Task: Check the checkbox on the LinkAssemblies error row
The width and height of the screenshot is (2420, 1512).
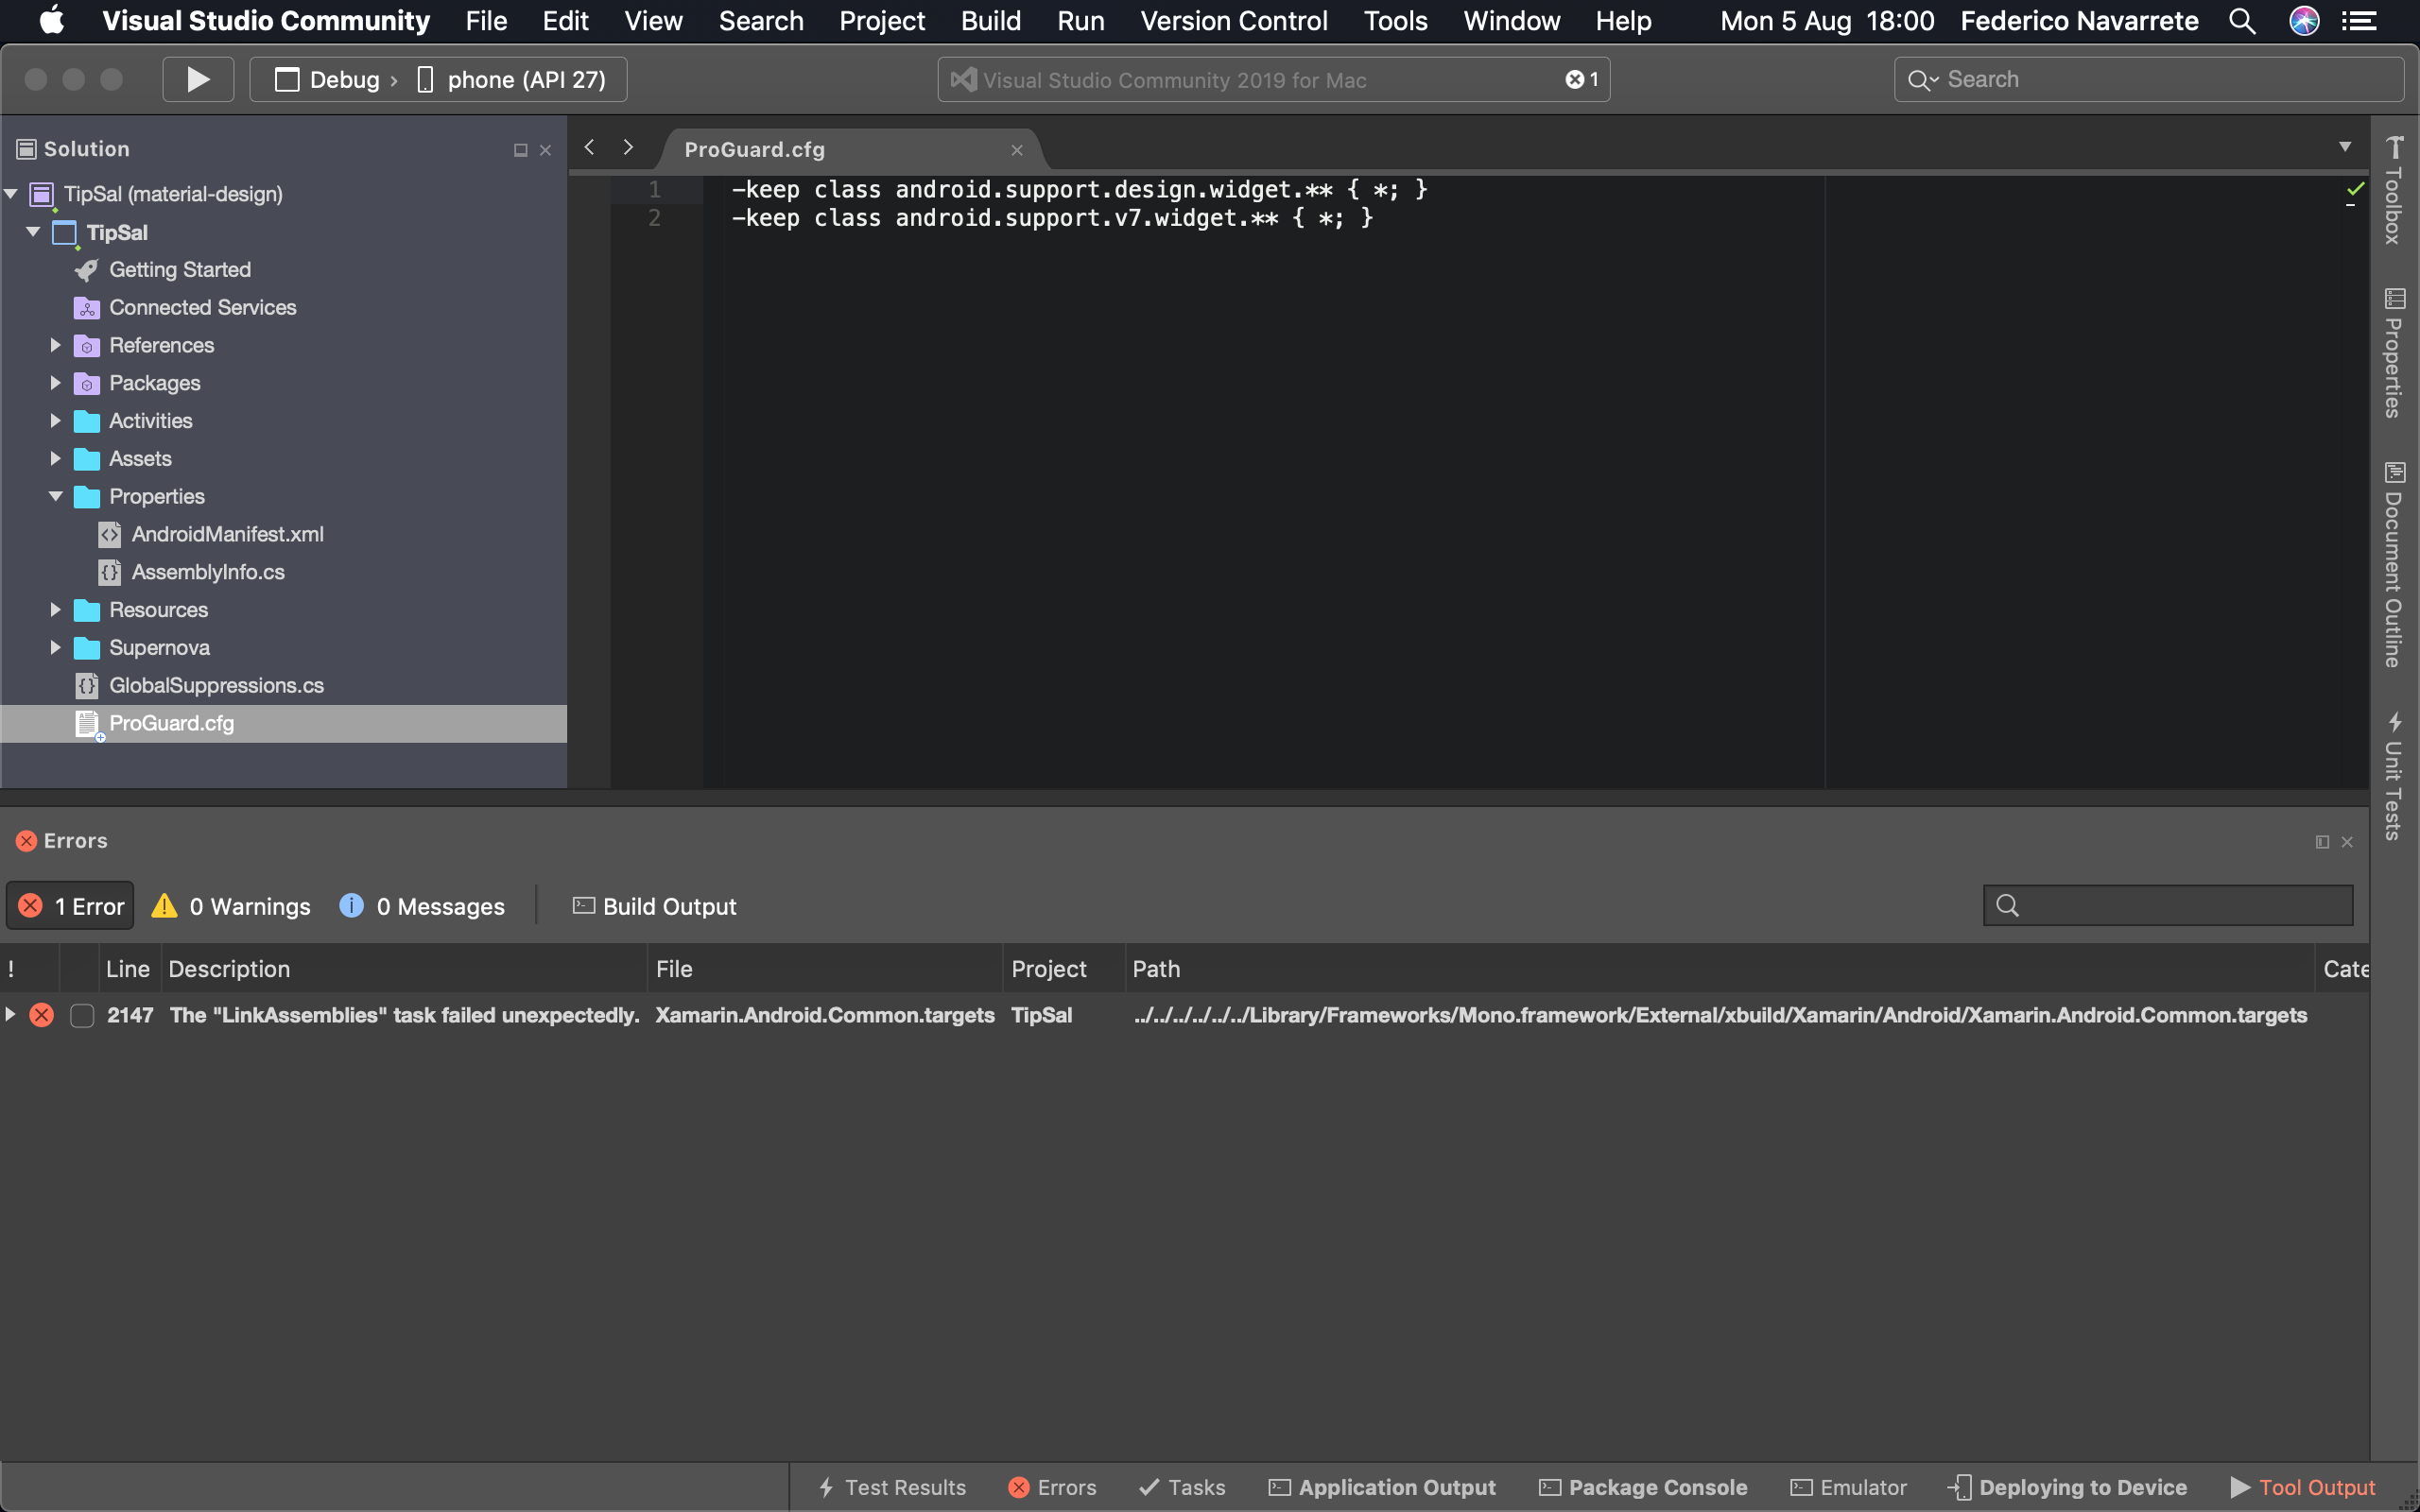Action: pos(81,1015)
